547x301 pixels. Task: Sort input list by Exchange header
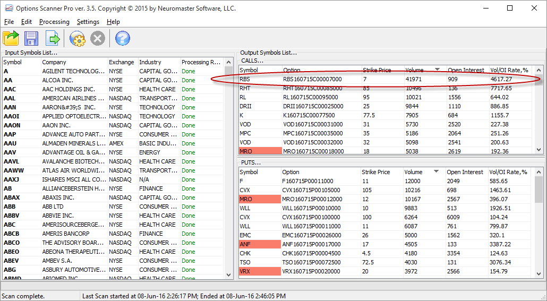tap(123, 62)
